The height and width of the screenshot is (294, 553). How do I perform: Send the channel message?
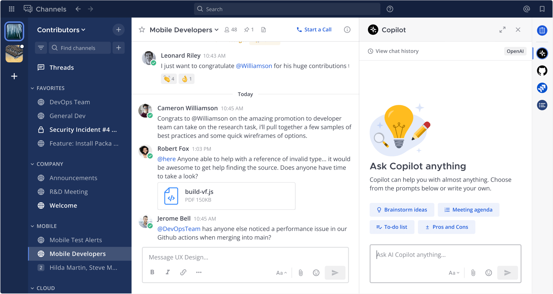click(x=335, y=273)
